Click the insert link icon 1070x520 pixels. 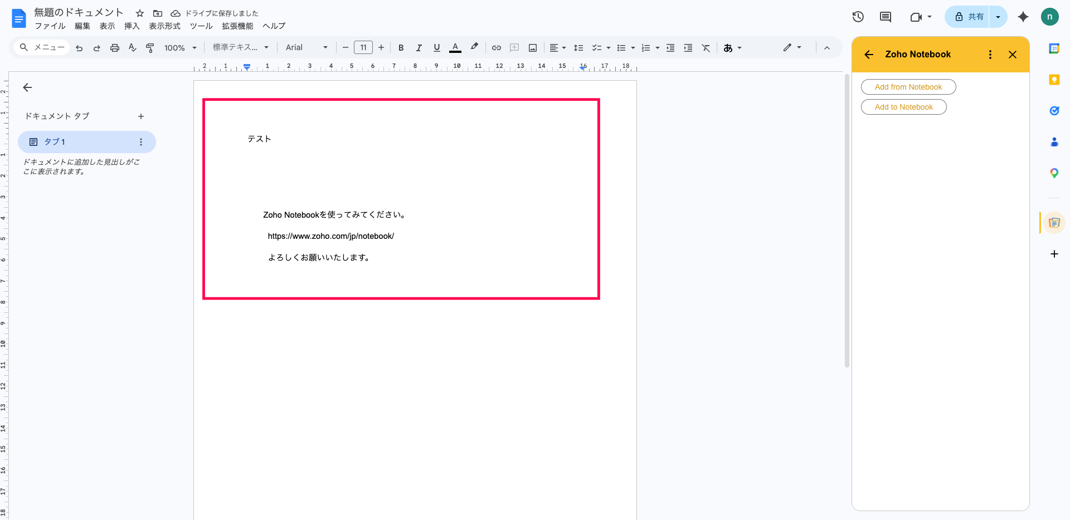click(x=496, y=48)
